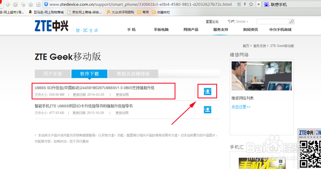Click the customer service headset photo
Screen dimensions: 321x169
click(262, 76)
